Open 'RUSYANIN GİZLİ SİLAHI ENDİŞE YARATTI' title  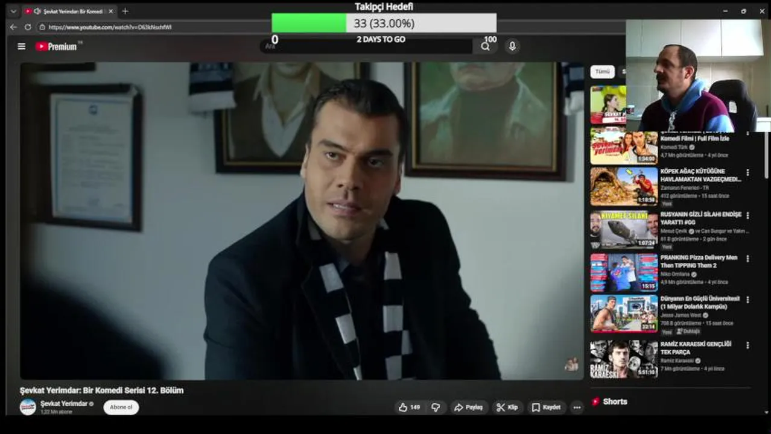(700, 218)
